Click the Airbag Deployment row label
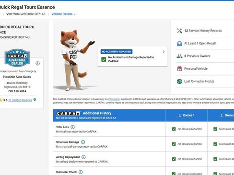 (x=68, y=157)
